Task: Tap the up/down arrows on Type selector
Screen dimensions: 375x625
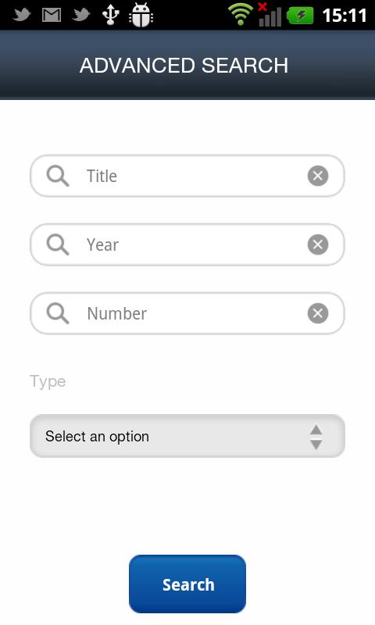Action: click(x=316, y=437)
